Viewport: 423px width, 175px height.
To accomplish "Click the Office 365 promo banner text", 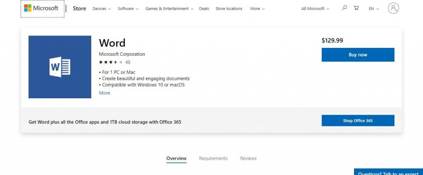I will (x=105, y=122).
